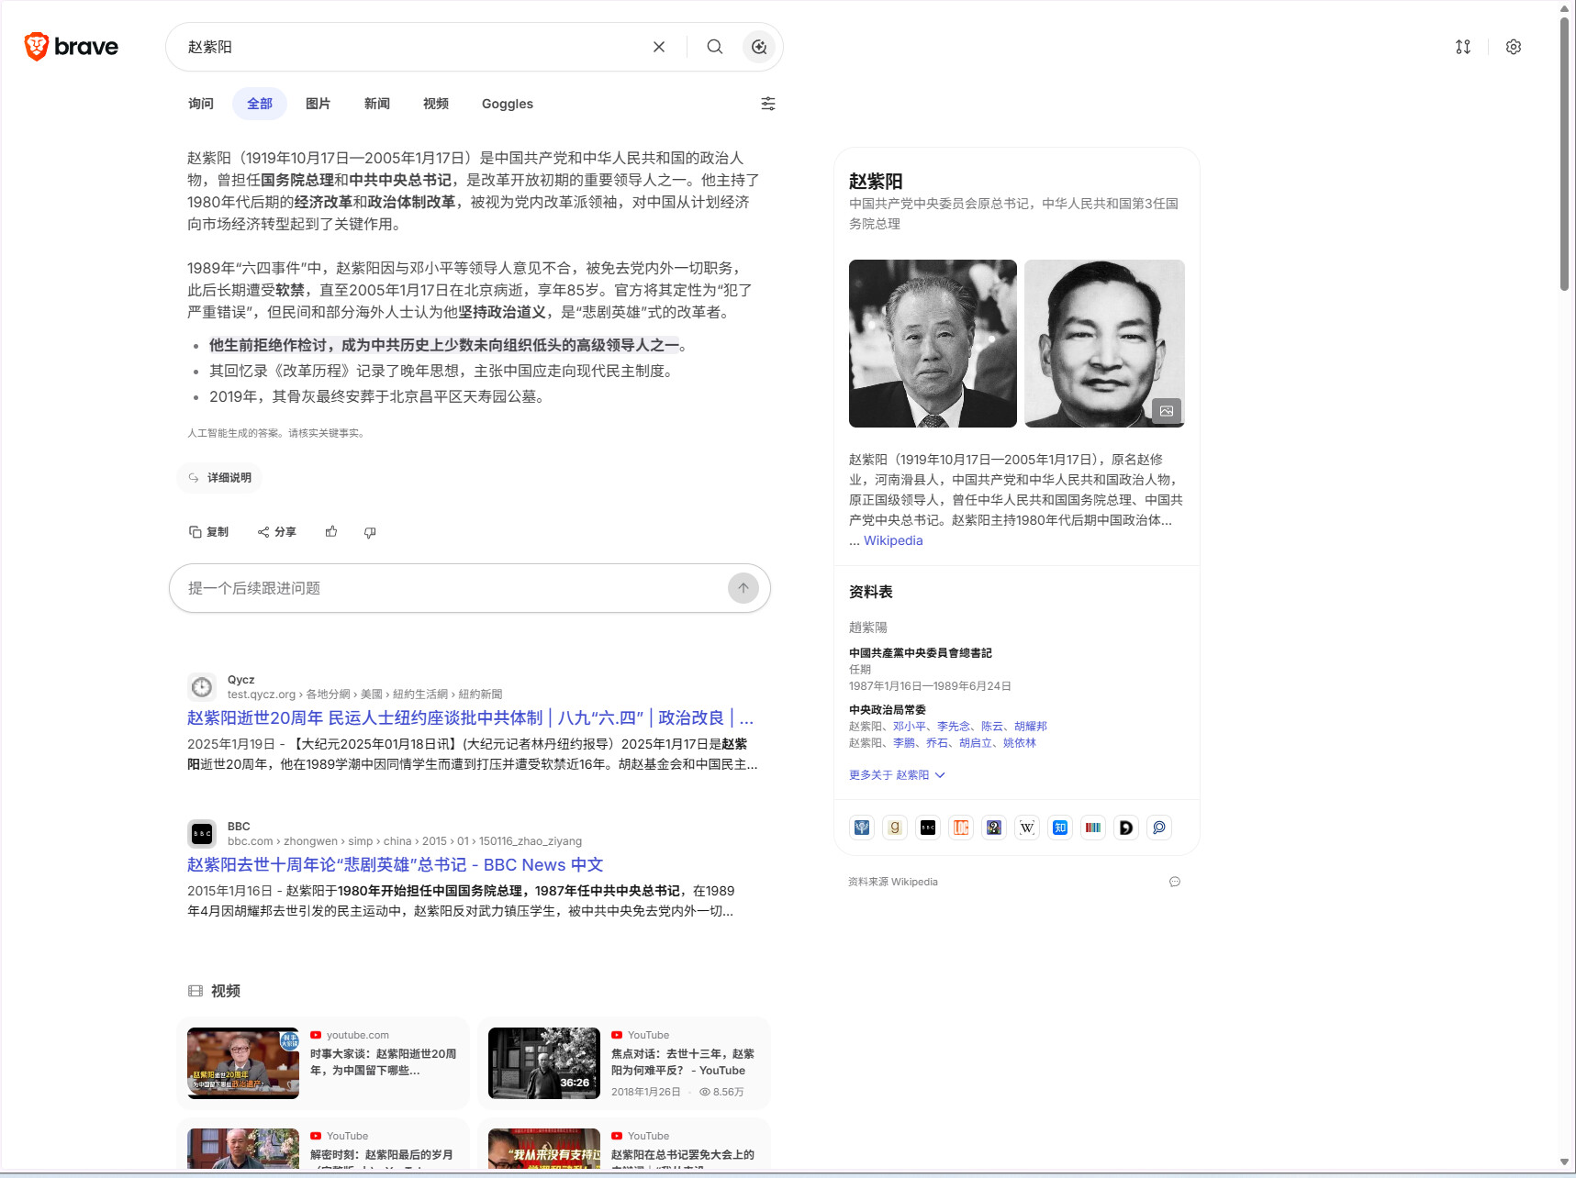
Task: Click the follow-up question input field
Action: tap(450, 588)
